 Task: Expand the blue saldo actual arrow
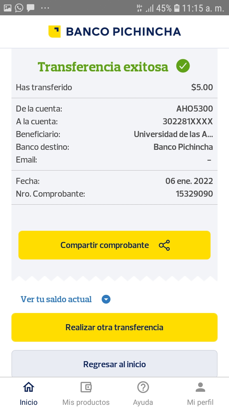click(106, 299)
